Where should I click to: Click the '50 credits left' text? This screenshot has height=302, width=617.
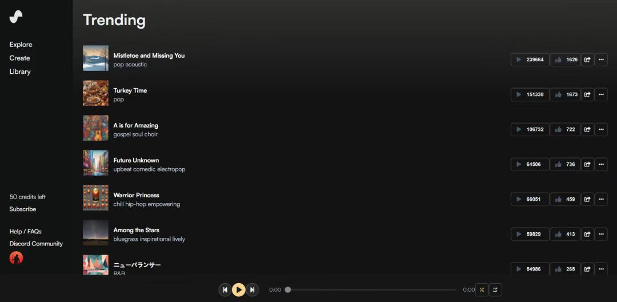tap(27, 197)
